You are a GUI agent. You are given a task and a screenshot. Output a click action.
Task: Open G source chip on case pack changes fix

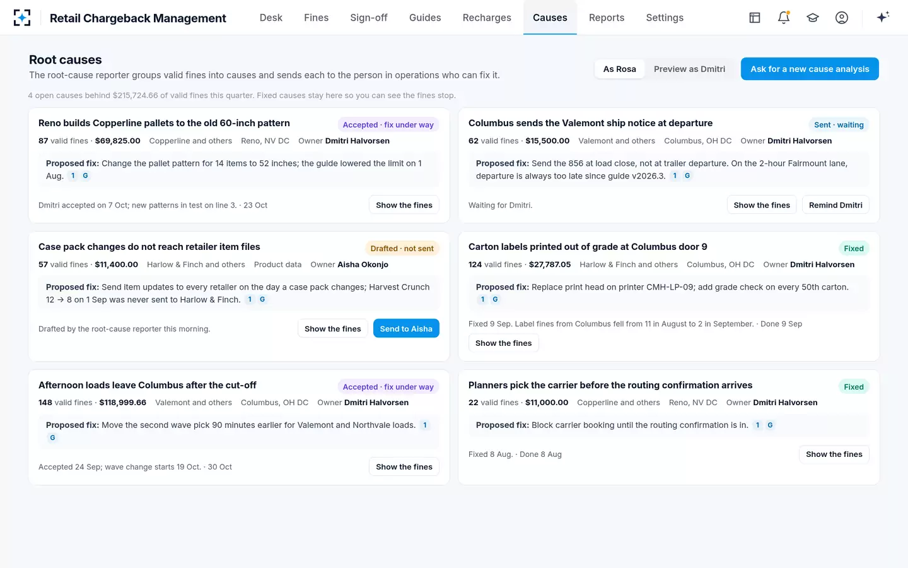[262, 300]
